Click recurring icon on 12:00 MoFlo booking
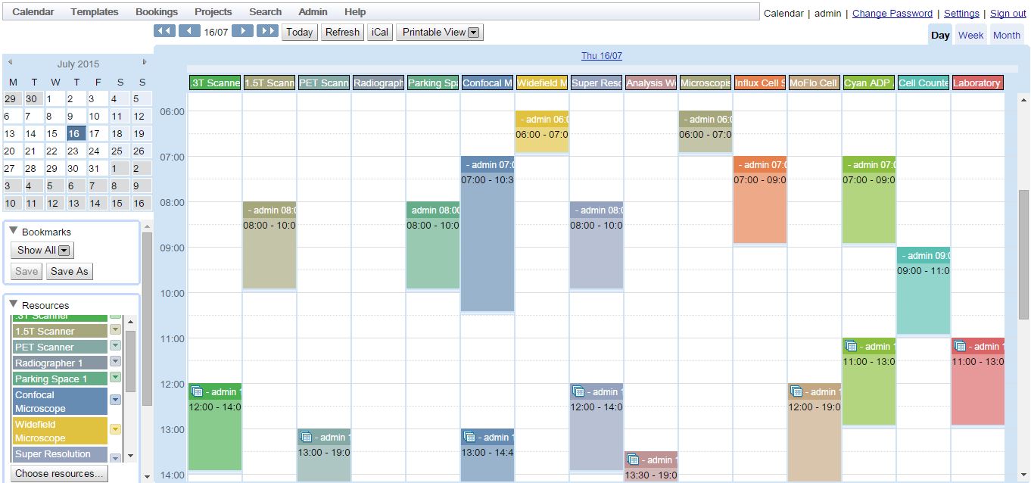 [x=796, y=392]
